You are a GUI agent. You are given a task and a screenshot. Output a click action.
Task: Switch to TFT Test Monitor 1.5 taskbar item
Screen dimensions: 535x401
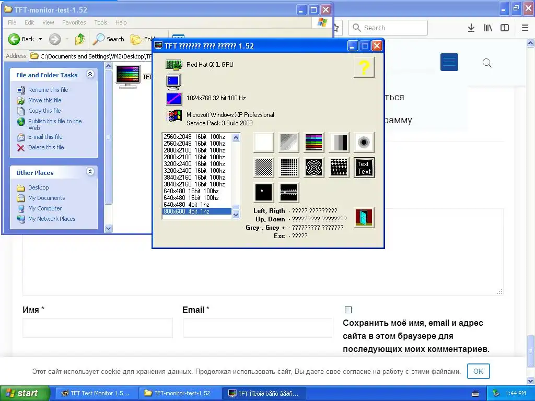(97, 394)
